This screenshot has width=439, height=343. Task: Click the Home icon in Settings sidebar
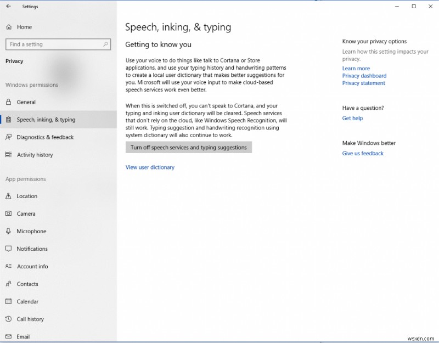point(8,26)
